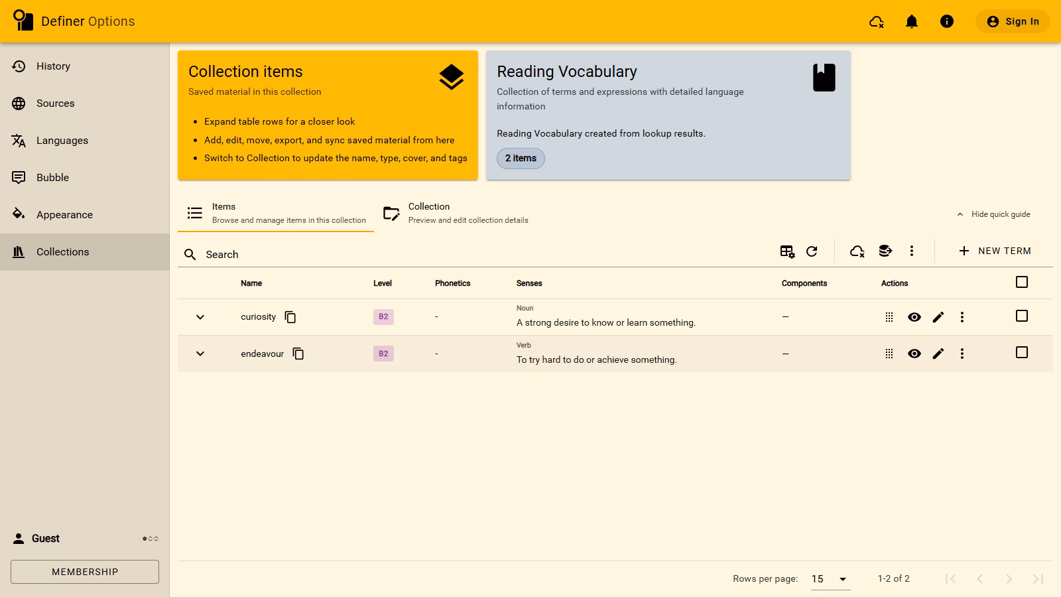Click the book cover icon on Reading Vocabulary card
1061x597 pixels.
point(824,78)
